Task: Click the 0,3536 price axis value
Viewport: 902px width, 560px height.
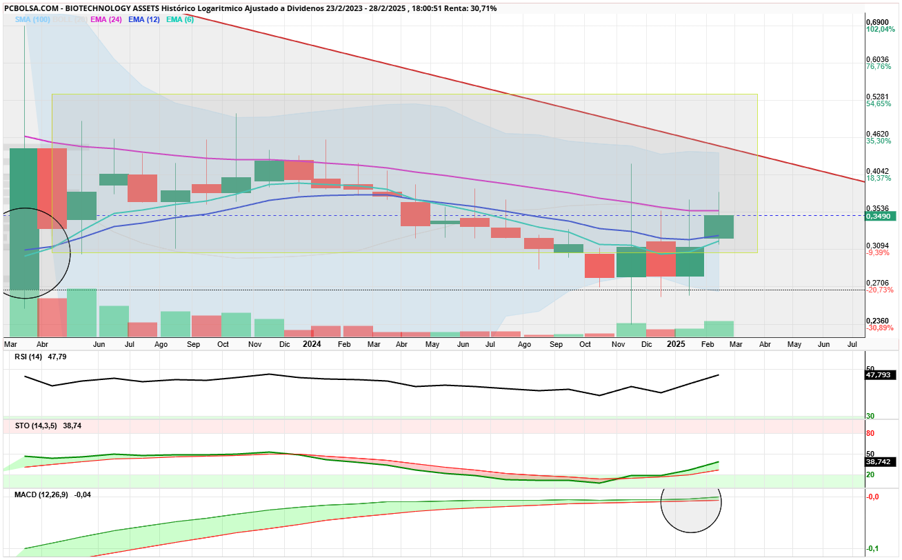Action: [x=877, y=208]
